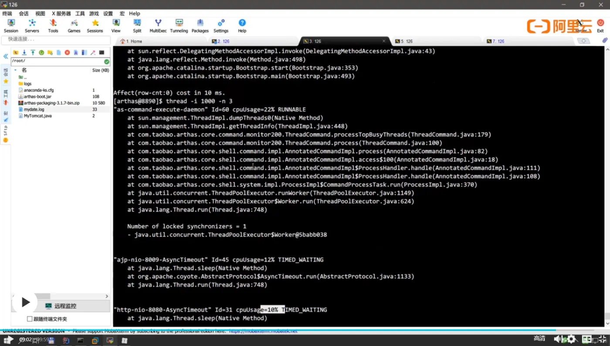Open the Tools toolbar icon
The height and width of the screenshot is (346, 610).
[53, 26]
